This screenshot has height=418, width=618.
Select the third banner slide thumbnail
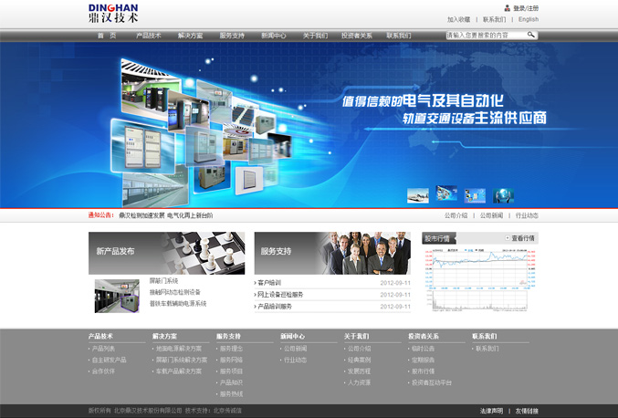coord(475,196)
